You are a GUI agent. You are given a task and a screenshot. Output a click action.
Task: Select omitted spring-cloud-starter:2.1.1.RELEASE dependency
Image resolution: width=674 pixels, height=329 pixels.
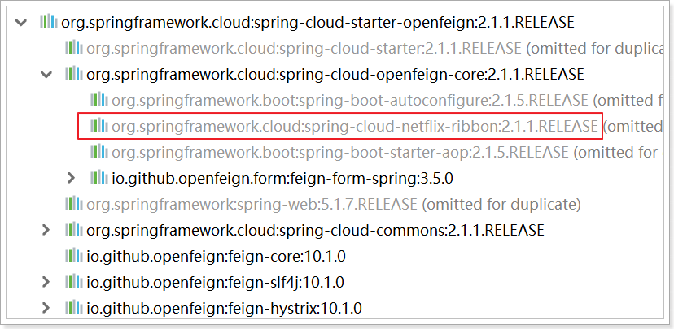coord(377,49)
